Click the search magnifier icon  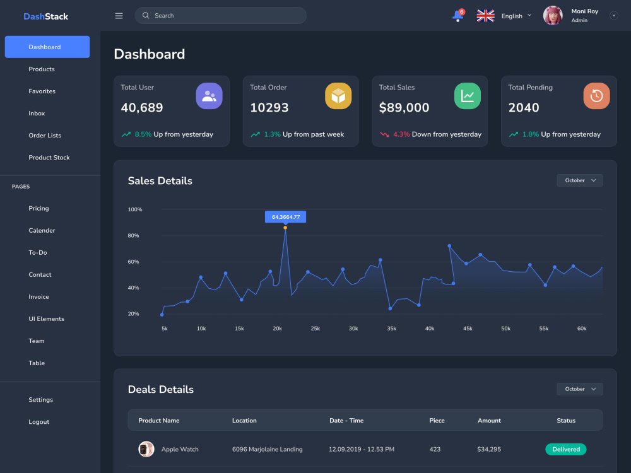(146, 15)
